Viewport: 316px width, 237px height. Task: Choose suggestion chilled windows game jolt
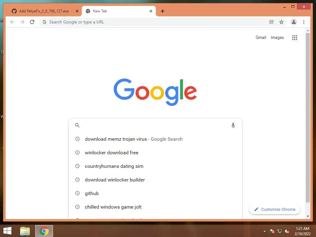pos(155,207)
